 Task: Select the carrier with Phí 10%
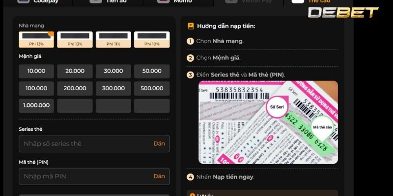pos(152,39)
